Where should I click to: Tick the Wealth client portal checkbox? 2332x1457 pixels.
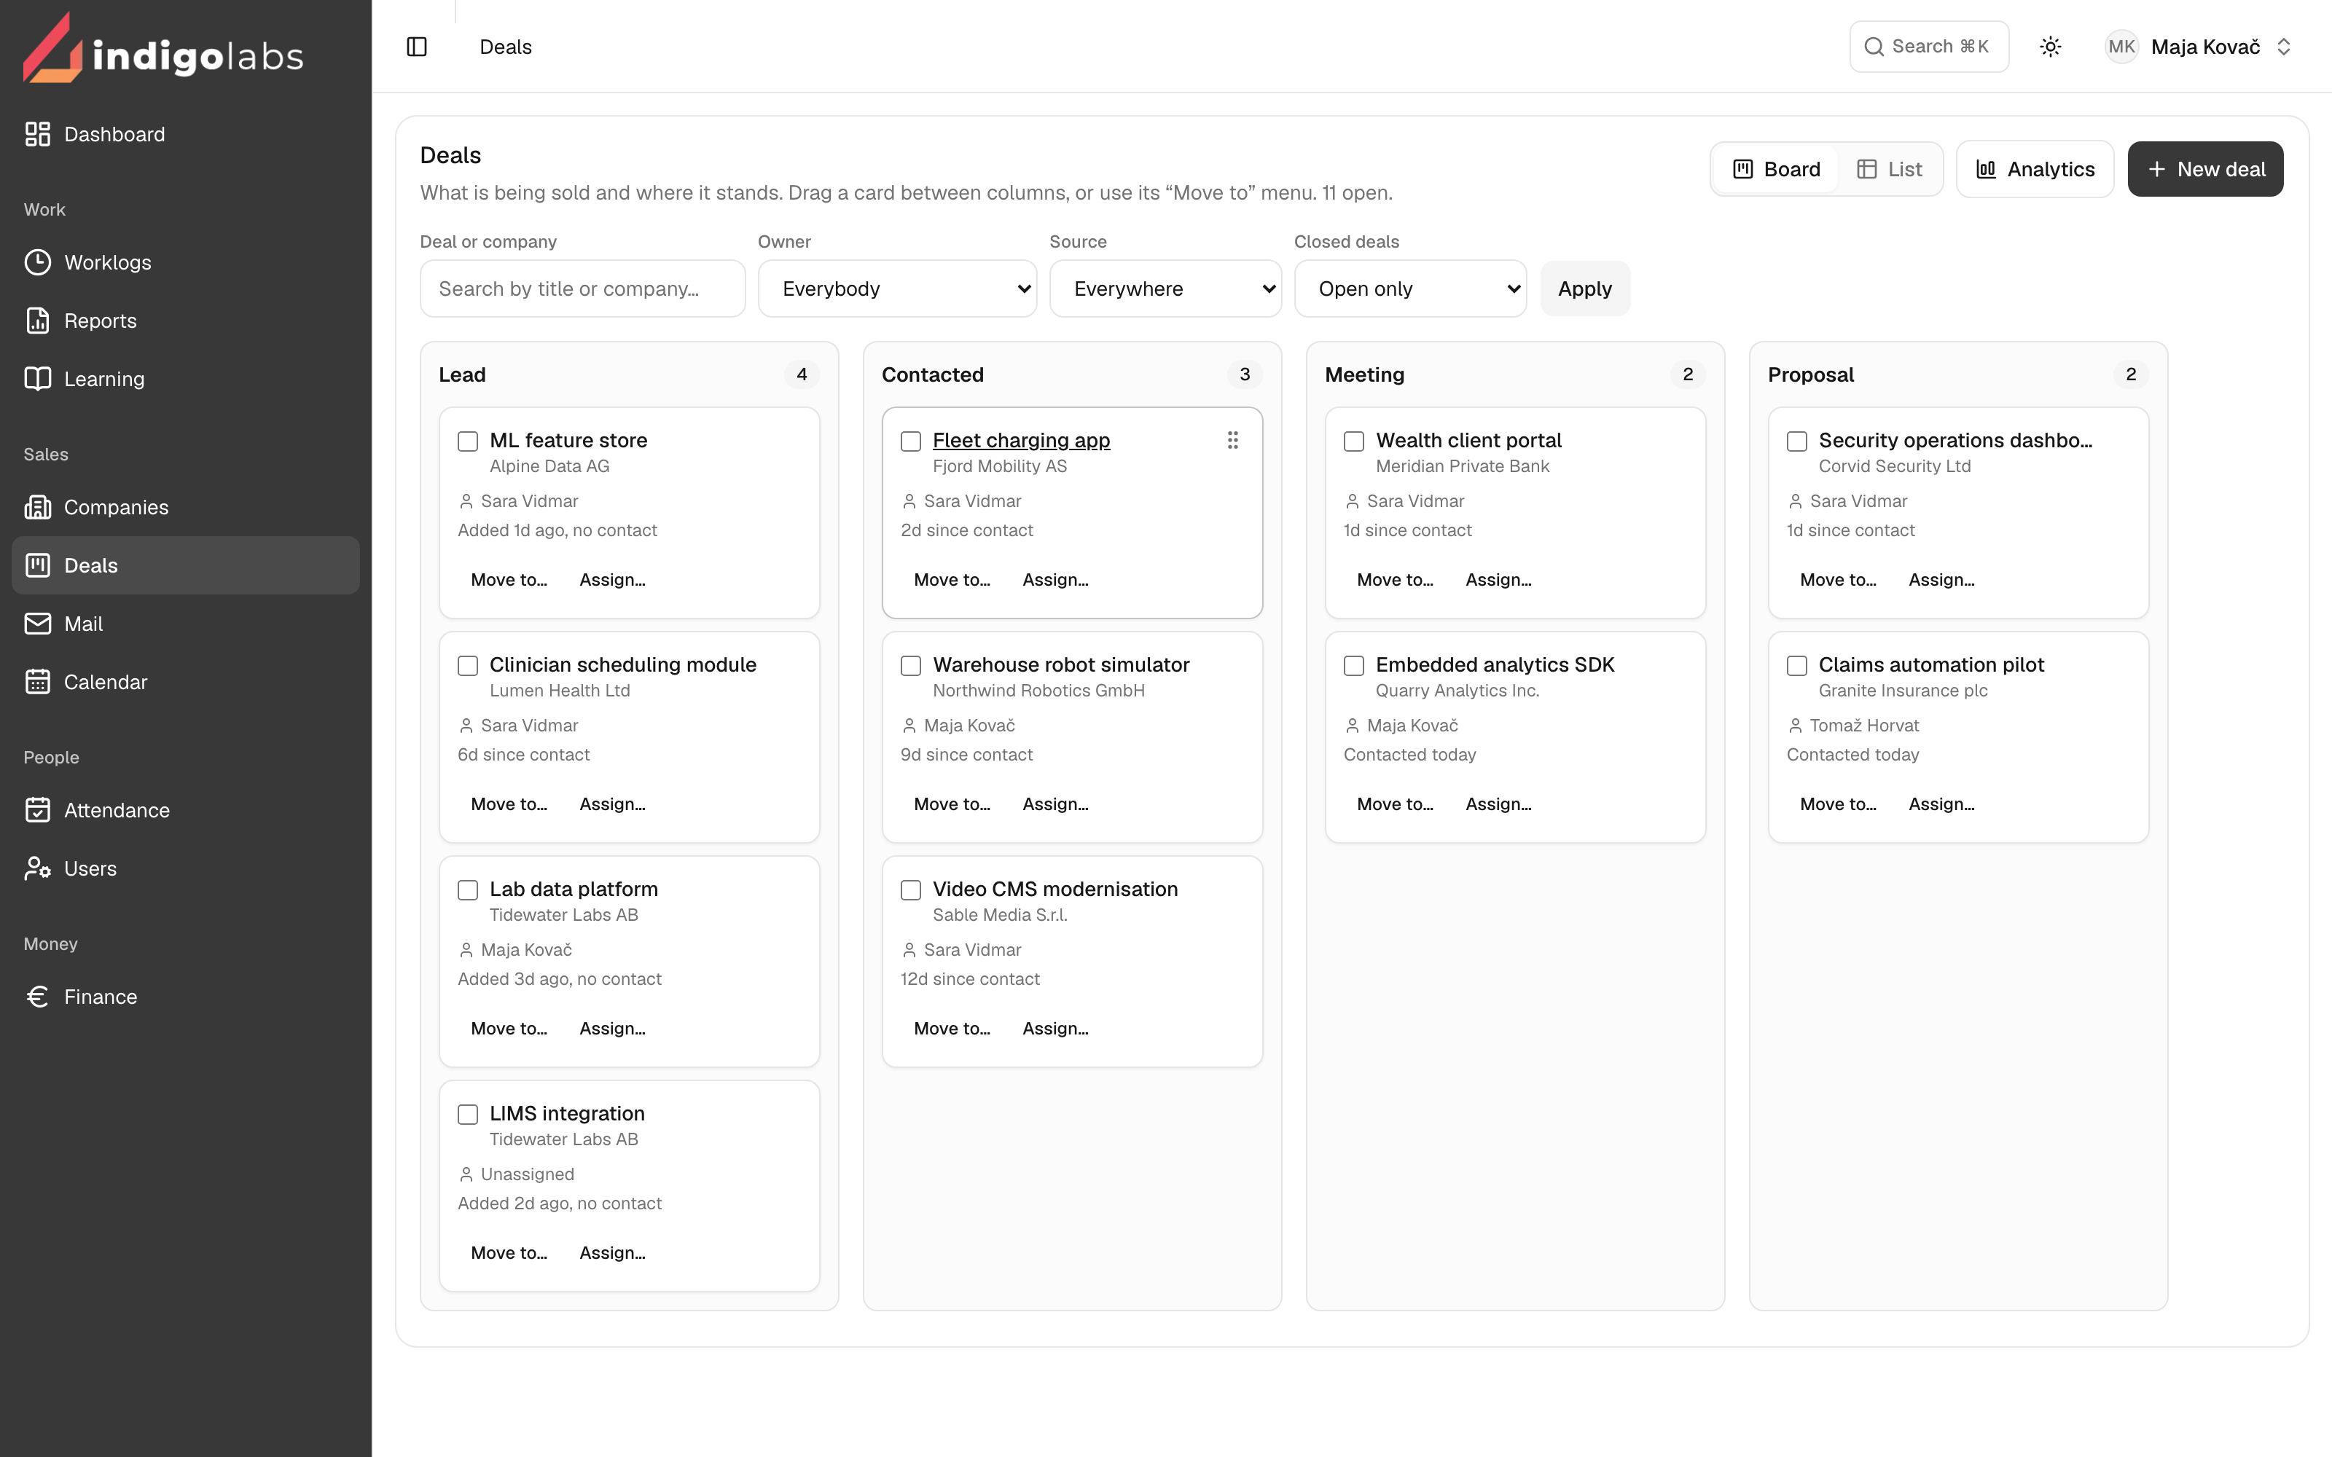(1354, 441)
